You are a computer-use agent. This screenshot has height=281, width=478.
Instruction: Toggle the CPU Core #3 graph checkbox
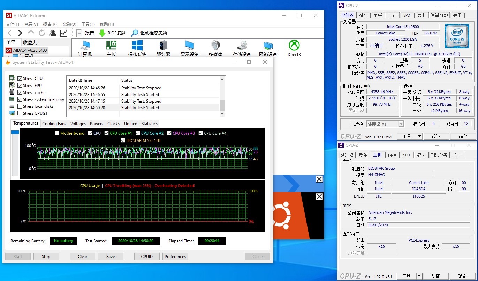point(169,133)
